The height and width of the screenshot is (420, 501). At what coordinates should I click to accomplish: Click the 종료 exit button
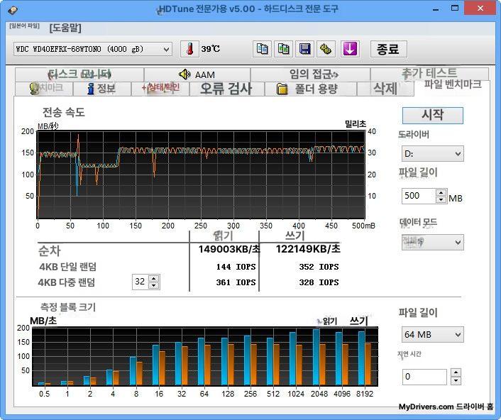click(x=387, y=49)
